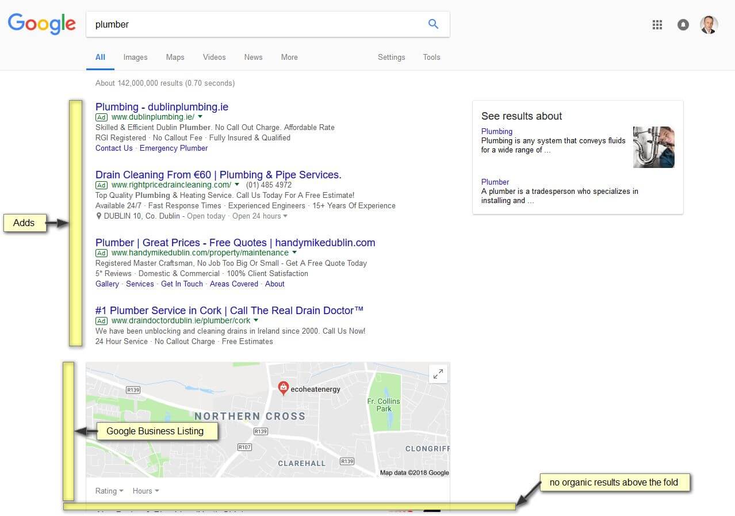Open the 'Plumbing - dublinplumbing.ie' ad title
This screenshot has height=516, width=735.
(x=162, y=107)
